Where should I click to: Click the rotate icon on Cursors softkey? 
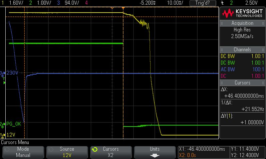pos(95,149)
